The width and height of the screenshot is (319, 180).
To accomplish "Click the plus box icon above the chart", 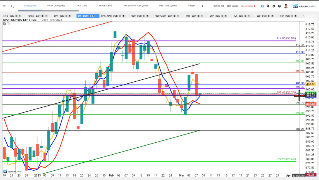I will (8, 24).
